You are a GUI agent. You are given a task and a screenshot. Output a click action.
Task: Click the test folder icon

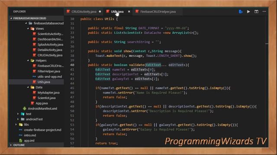23,114
